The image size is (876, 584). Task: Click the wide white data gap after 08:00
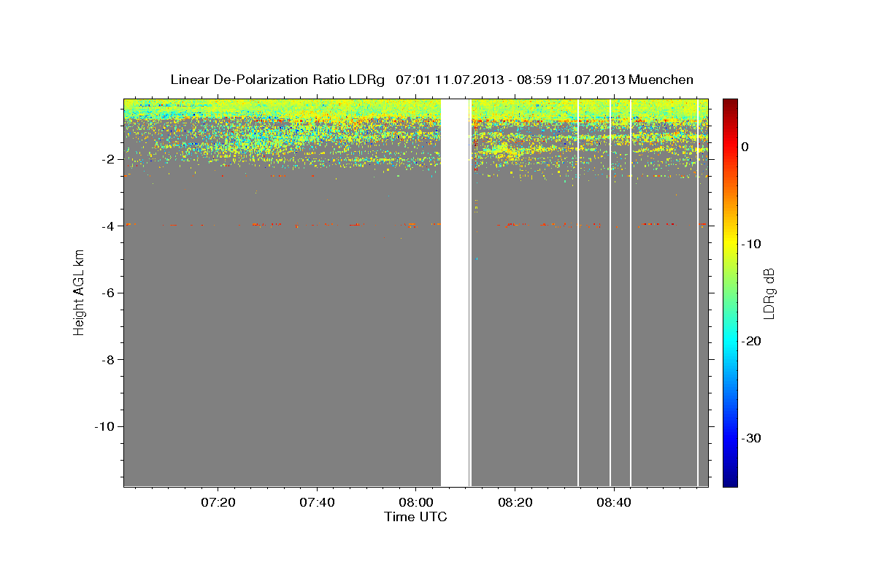click(455, 292)
